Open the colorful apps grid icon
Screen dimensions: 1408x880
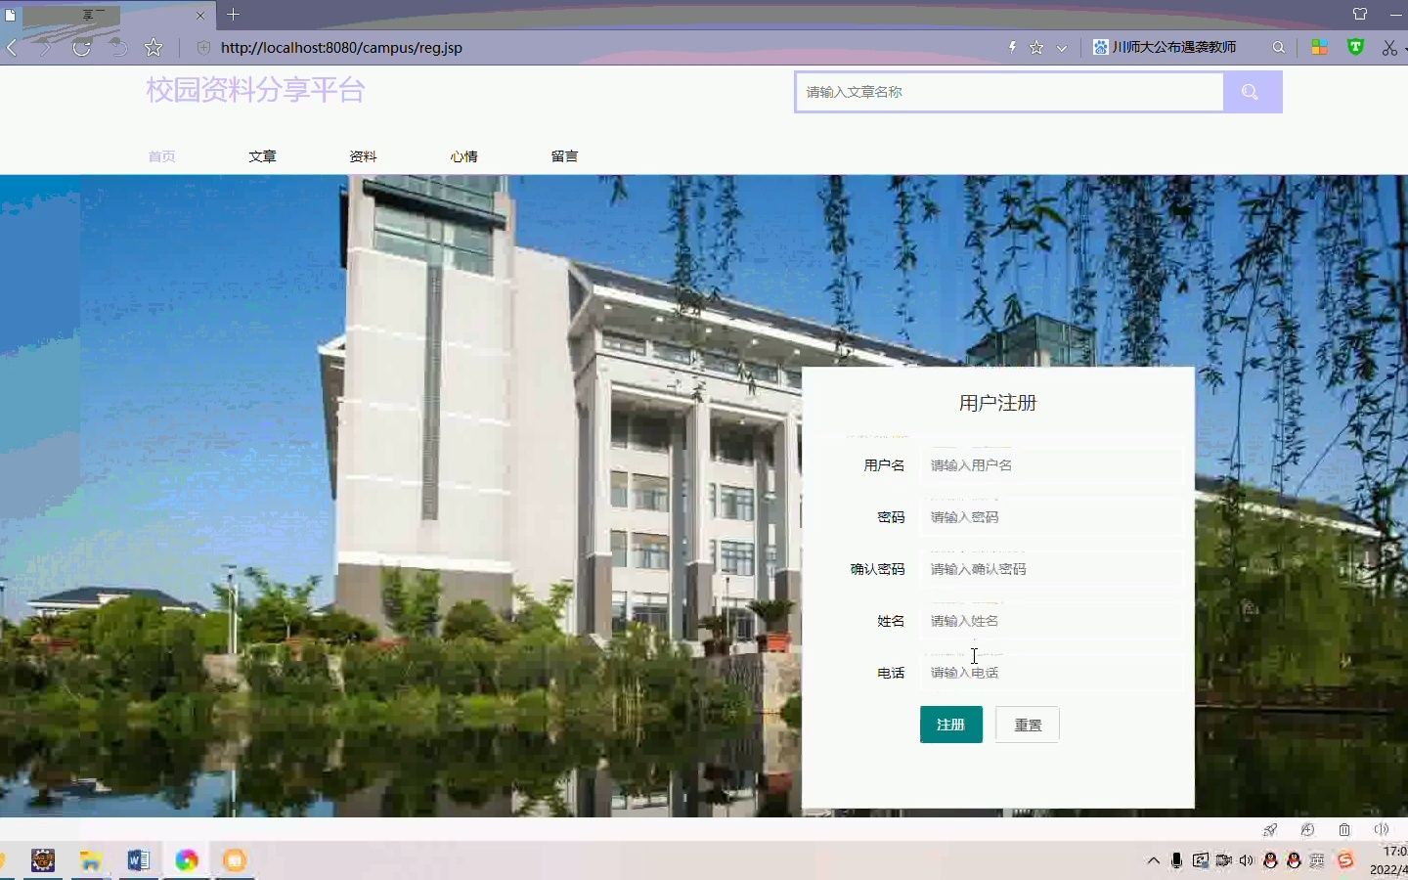[1320, 47]
